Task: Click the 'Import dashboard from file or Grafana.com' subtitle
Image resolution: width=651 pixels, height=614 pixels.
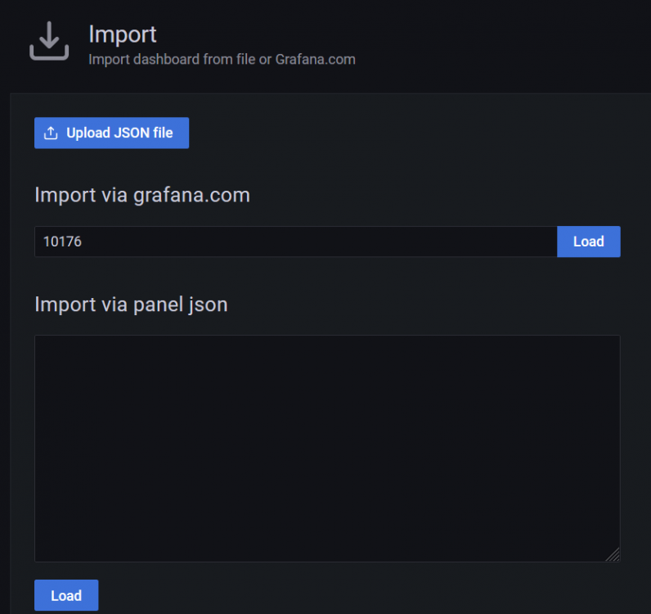Action: (222, 60)
